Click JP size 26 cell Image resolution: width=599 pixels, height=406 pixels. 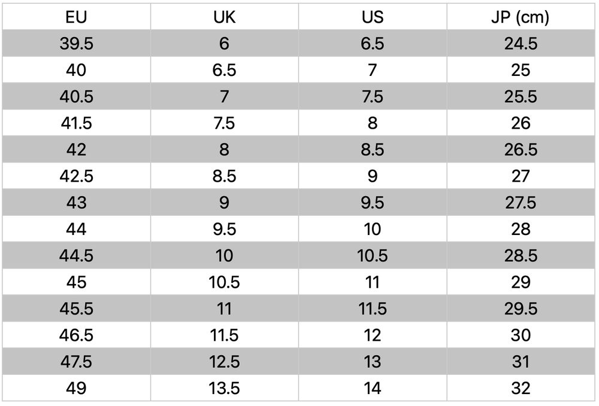(x=521, y=123)
